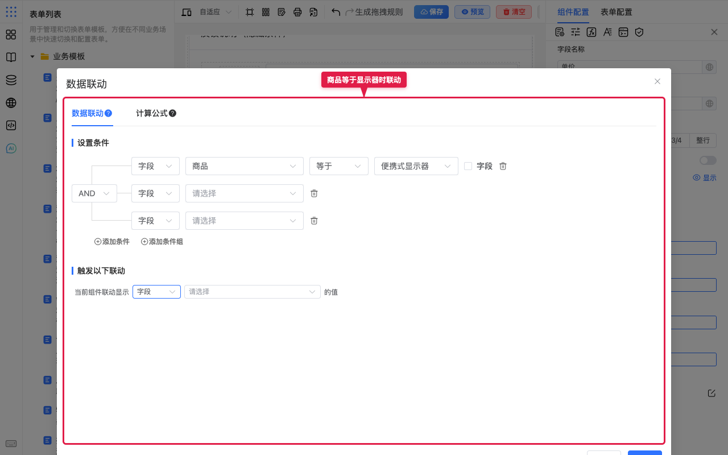Open the sliders settings icon in config panel
Screen dimensions: 728x455
[x=576, y=32]
